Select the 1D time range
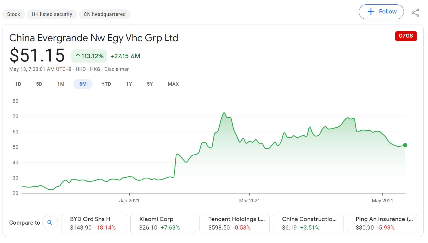The image size is (428, 243). [x=18, y=84]
